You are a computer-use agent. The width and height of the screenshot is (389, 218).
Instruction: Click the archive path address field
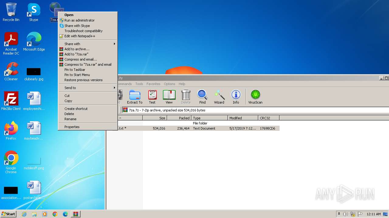[255, 110]
